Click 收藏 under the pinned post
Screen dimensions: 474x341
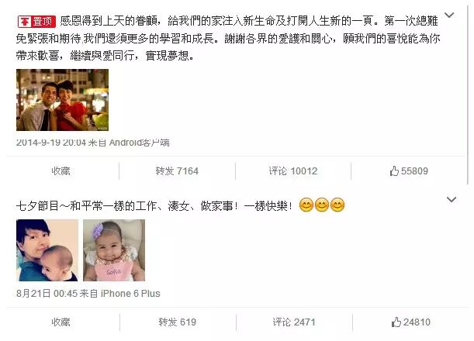pos(61,171)
